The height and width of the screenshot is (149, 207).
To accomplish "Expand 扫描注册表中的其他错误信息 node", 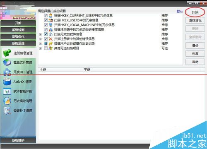I will point(40,39).
